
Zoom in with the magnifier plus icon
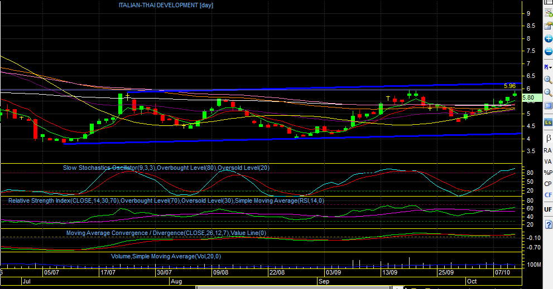coord(549,80)
